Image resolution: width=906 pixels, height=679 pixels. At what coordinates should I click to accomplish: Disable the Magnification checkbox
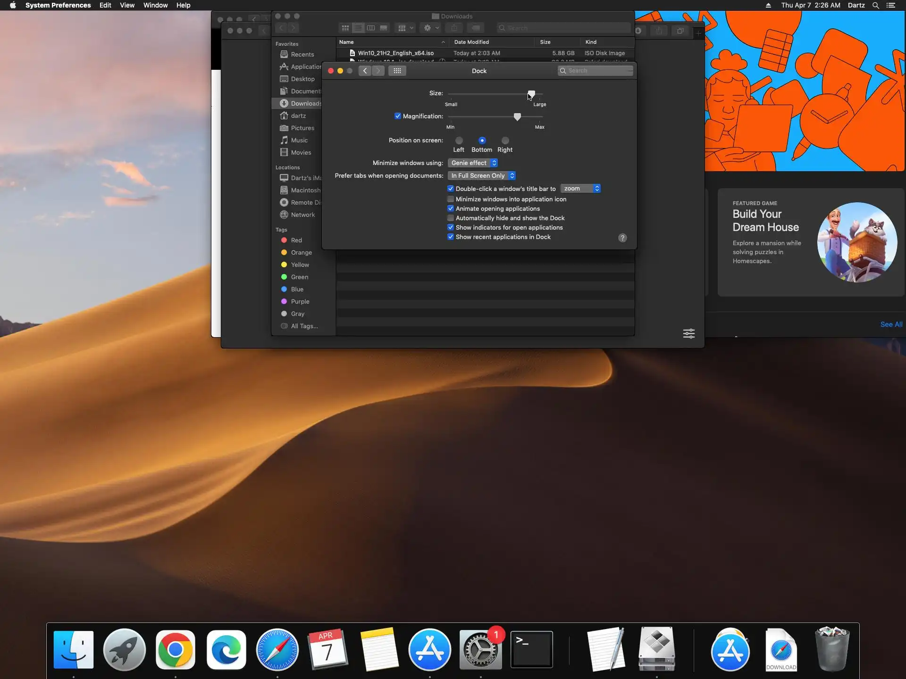398,116
